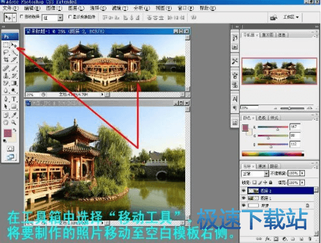Image resolution: width=321 pixels, height=243 pixels.
Task: Enable 自动选择 checkbox in options bar
Action: point(22,17)
